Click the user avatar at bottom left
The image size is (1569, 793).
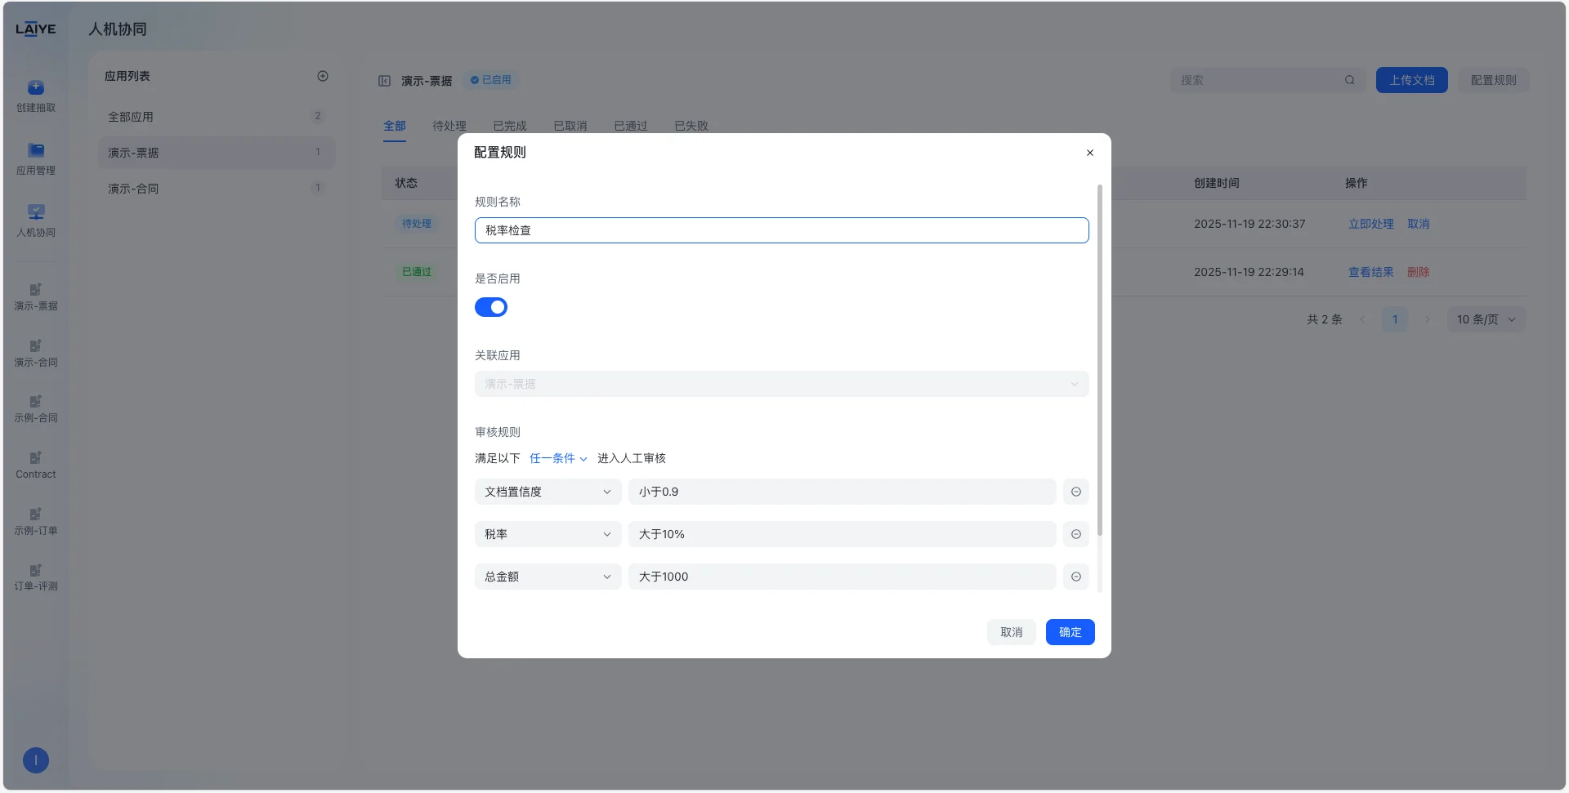click(36, 760)
